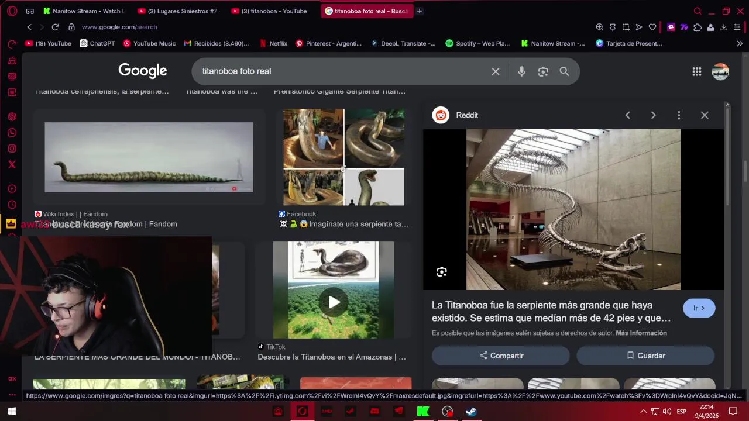Viewport: 749px width, 421px height.
Task: Open the Facebook snake collage result
Action: pyautogui.click(x=343, y=157)
